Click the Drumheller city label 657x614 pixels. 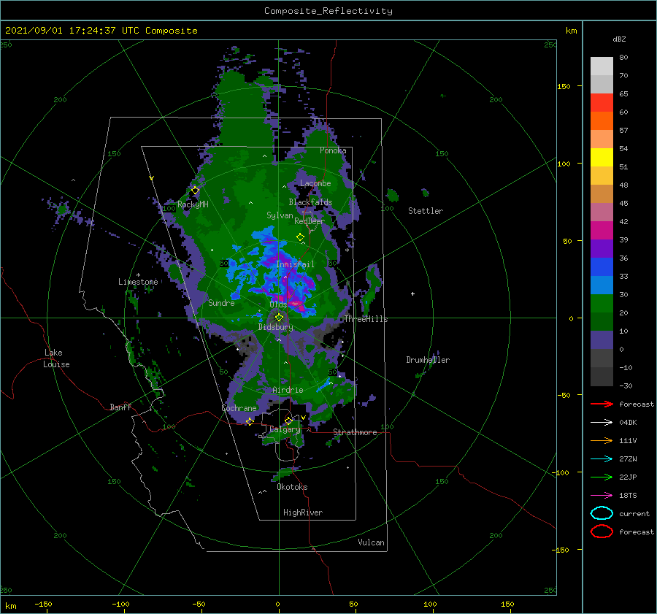click(428, 360)
